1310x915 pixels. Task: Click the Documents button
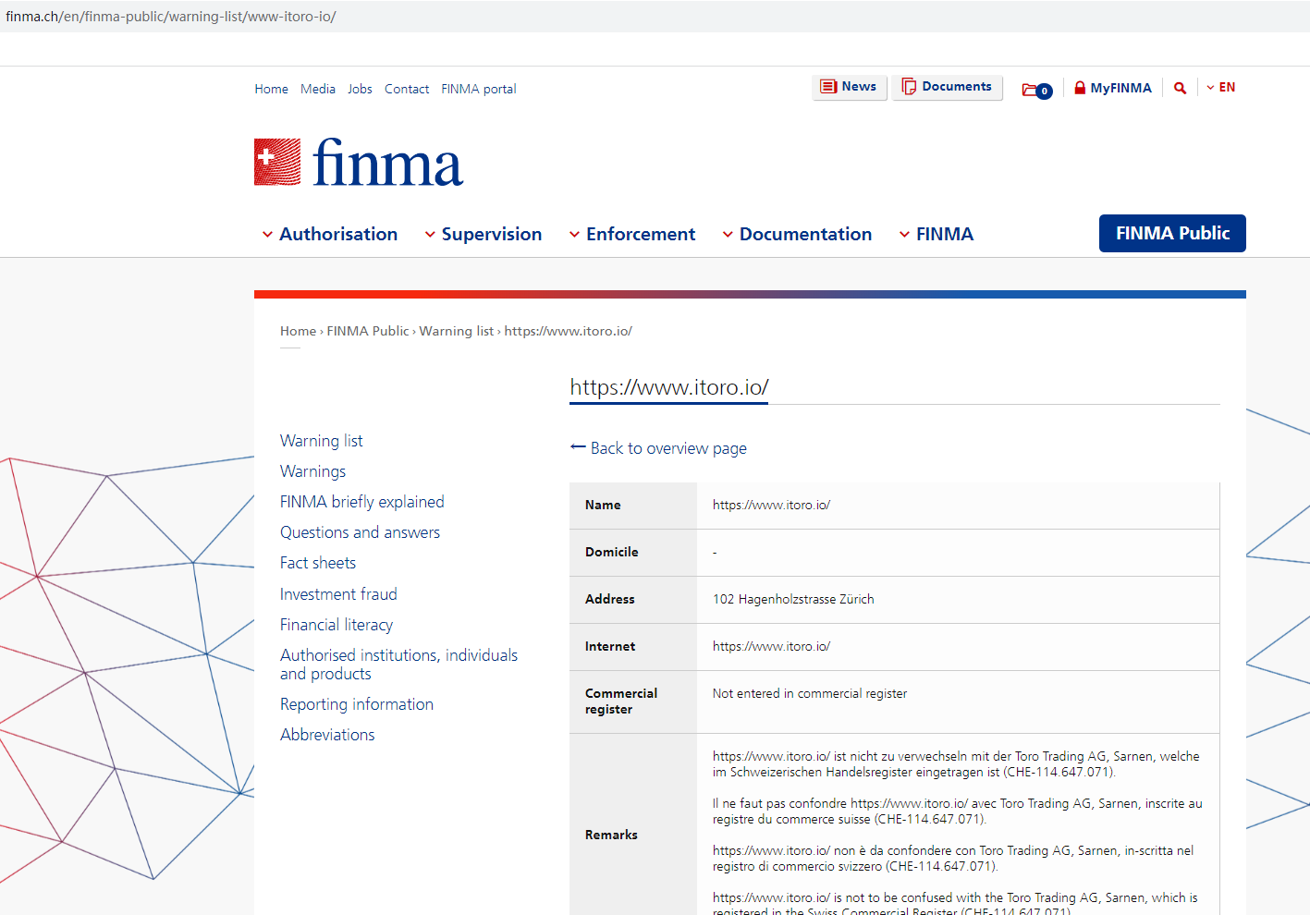pos(947,87)
